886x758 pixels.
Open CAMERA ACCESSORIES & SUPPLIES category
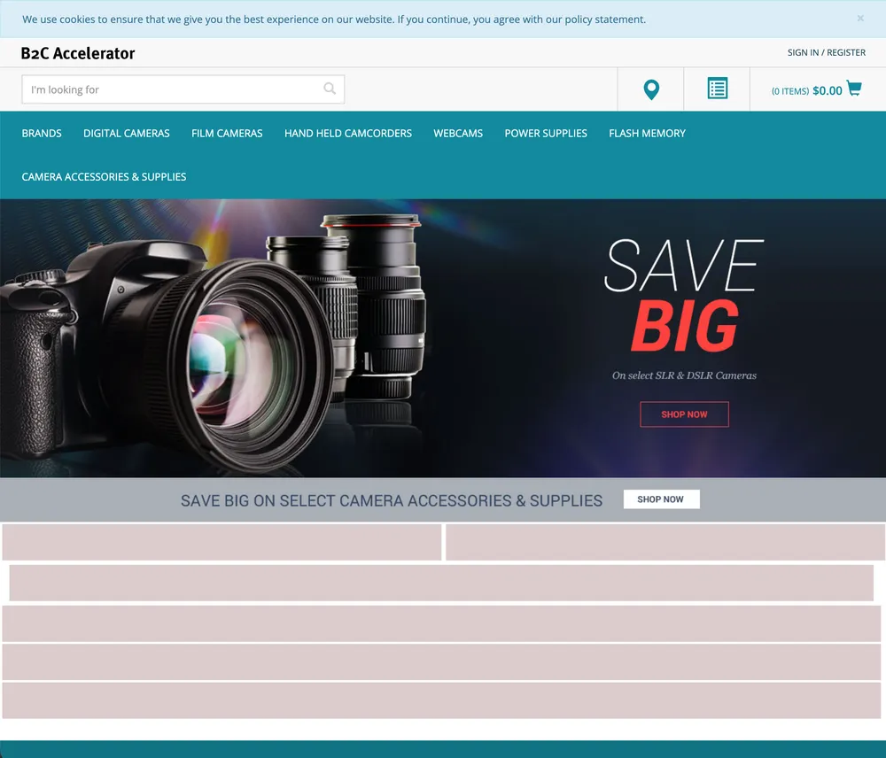[x=104, y=176]
